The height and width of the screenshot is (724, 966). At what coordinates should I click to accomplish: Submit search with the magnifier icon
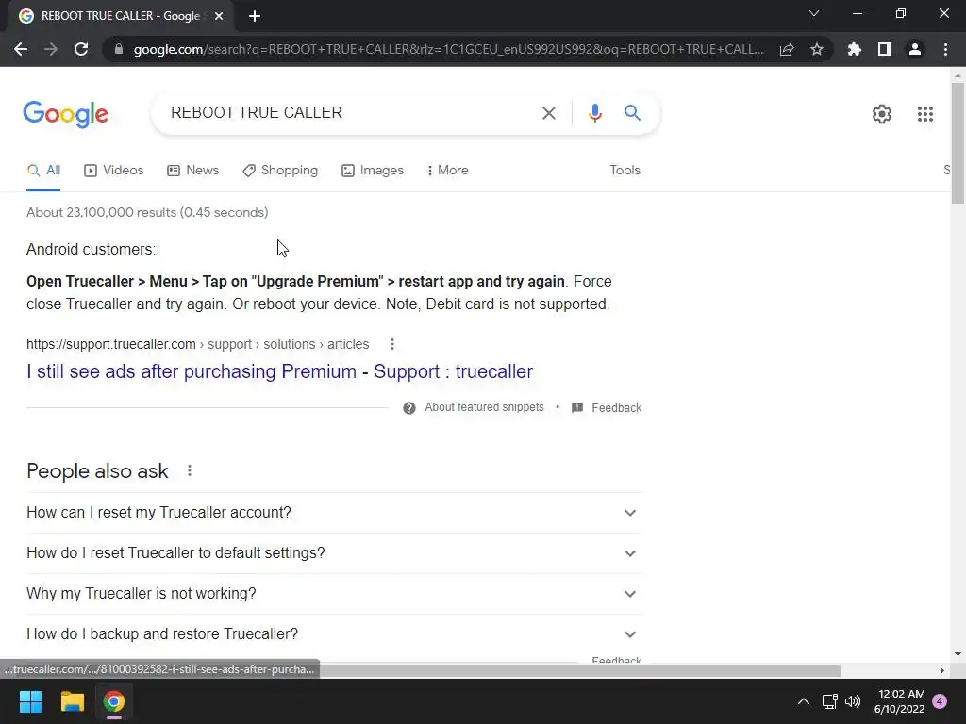tap(632, 113)
